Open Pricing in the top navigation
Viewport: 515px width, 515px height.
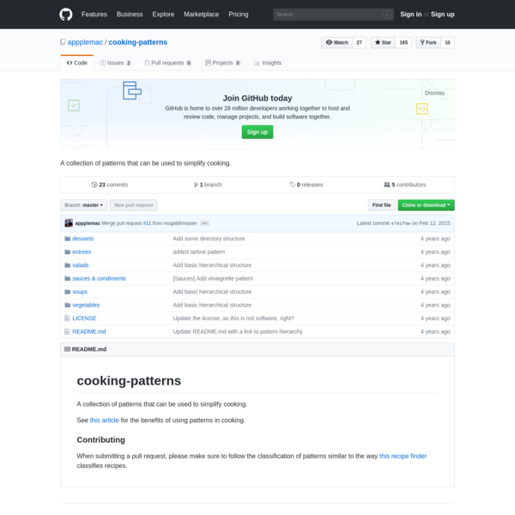tap(239, 15)
